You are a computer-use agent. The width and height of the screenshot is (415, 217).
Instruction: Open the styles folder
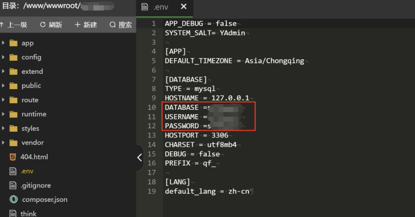pyautogui.click(x=30, y=128)
